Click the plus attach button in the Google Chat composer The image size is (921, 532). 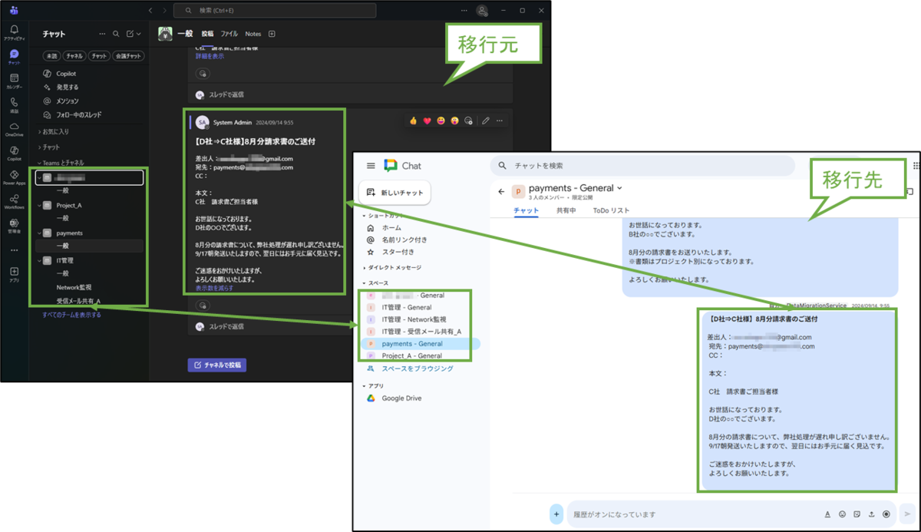(x=556, y=514)
